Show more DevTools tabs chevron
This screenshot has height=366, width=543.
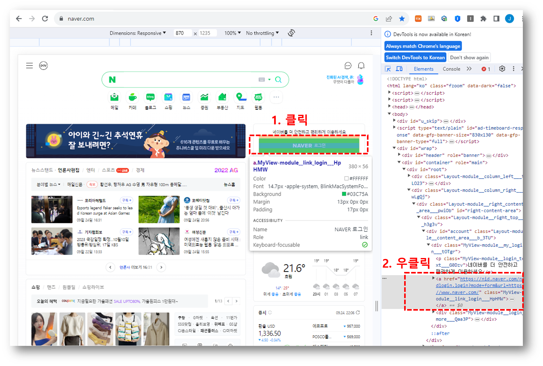(x=469, y=69)
